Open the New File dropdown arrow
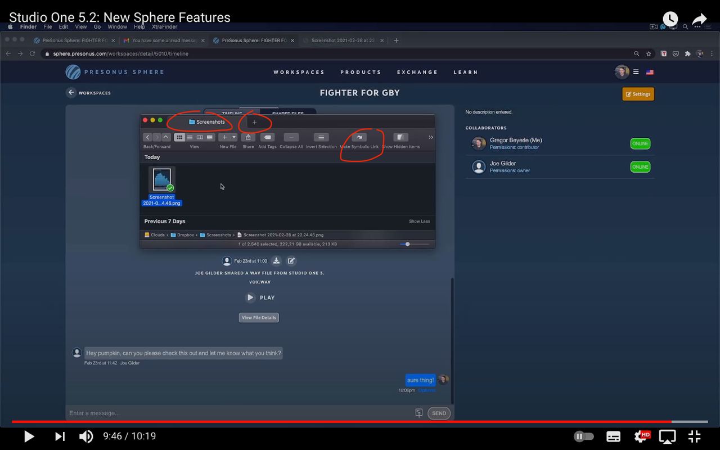Viewport: 720px width, 450px height. [x=234, y=137]
